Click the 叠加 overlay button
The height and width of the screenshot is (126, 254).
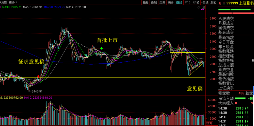click(154, 2)
